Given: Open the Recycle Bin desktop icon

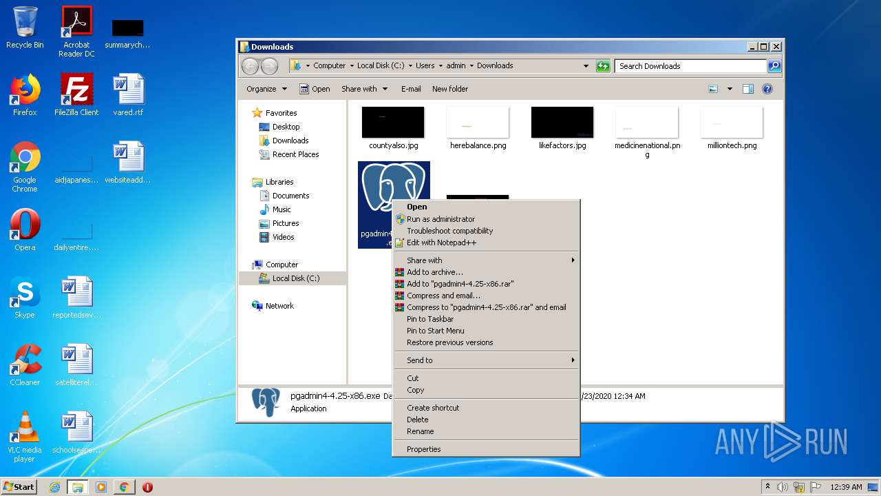Looking at the screenshot, I should pyautogui.click(x=25, y=28).
